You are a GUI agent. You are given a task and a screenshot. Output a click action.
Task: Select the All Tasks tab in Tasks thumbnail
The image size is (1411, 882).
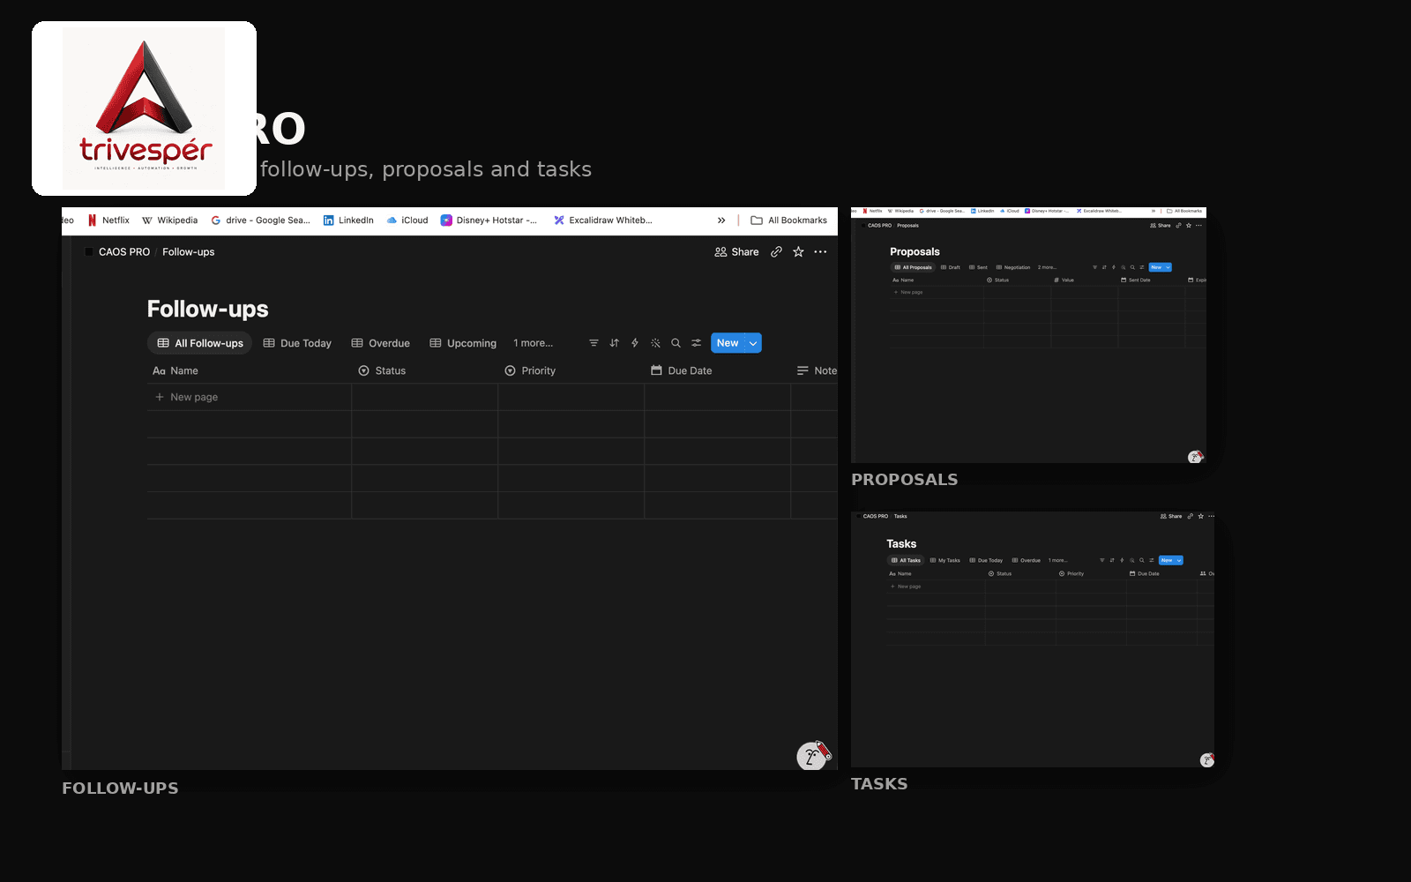(x=906, y=560)
